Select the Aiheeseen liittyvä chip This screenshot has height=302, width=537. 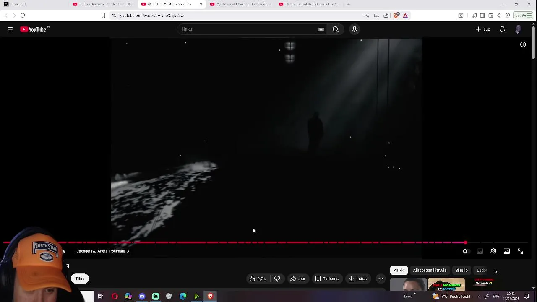pos(430,271)
